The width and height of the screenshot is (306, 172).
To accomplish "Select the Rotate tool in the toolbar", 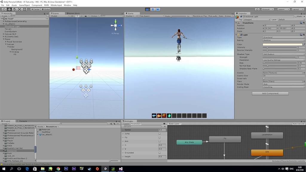I will coord(14,9).
